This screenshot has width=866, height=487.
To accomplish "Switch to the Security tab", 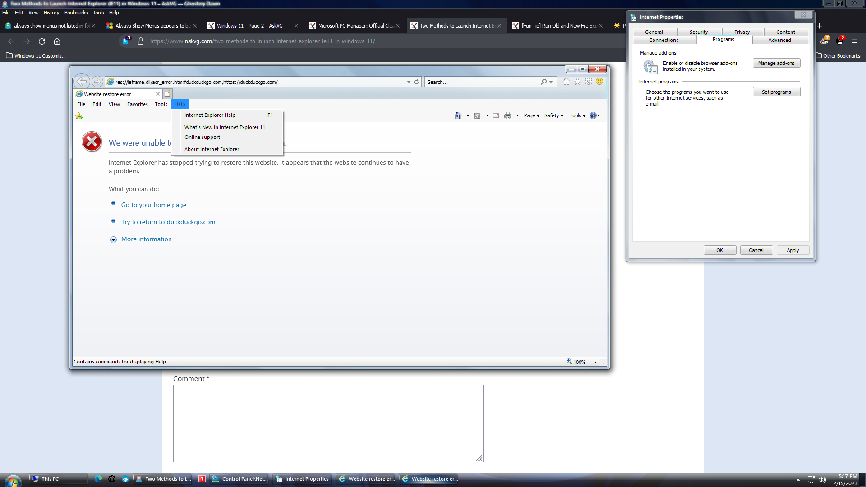I will pyautogui.click(x=698, y=32).
